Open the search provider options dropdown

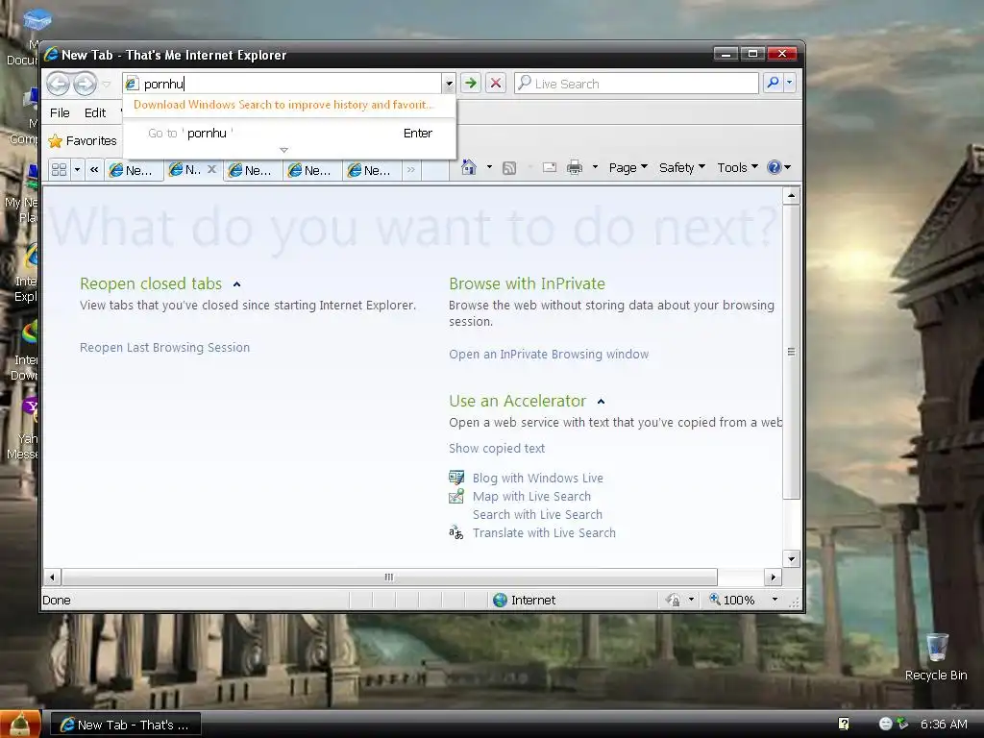[x=790, y=83]
